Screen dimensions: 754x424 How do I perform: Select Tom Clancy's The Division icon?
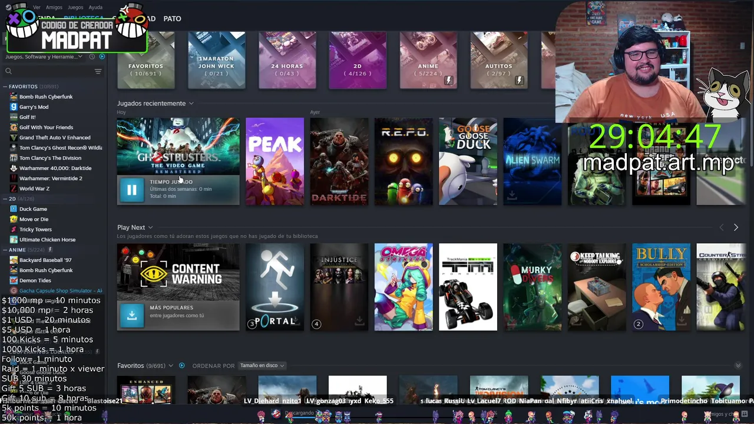coord(14,158)
